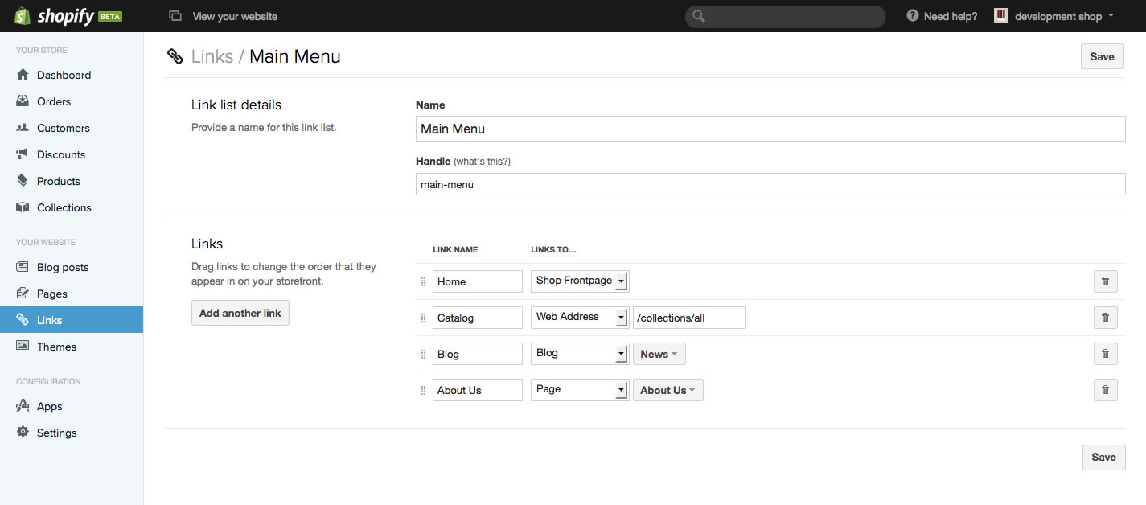Click the Need help question mark icon
The image size is (1146, 505).
912,16
